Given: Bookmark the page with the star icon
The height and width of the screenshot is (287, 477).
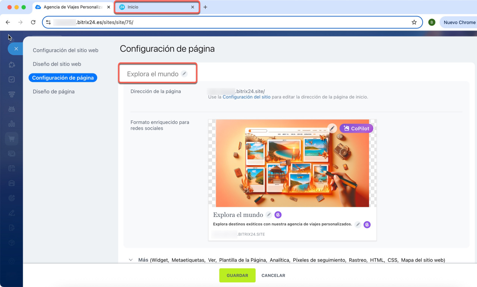Looking at the screenshot, I should pyautogui.click(x=414, y=22).
